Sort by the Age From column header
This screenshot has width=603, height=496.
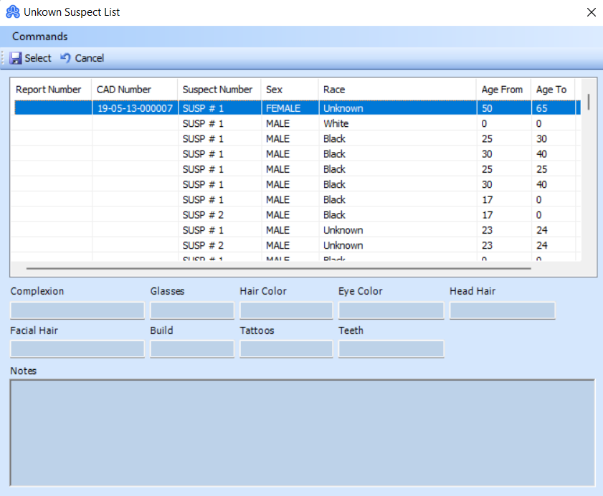pos(503,89)
